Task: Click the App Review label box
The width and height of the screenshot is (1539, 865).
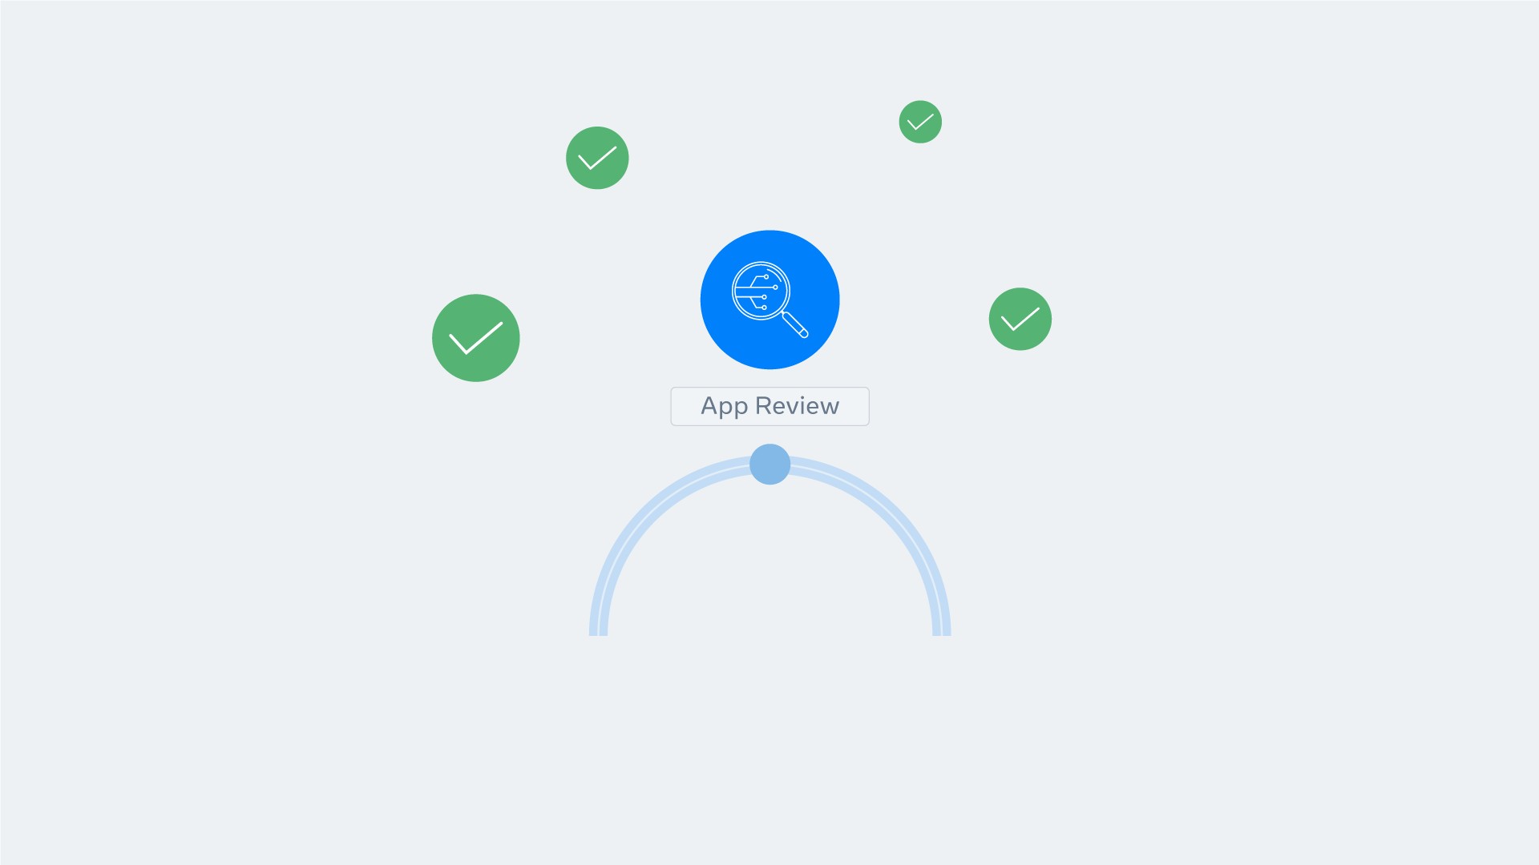Action: click(769, 406)
